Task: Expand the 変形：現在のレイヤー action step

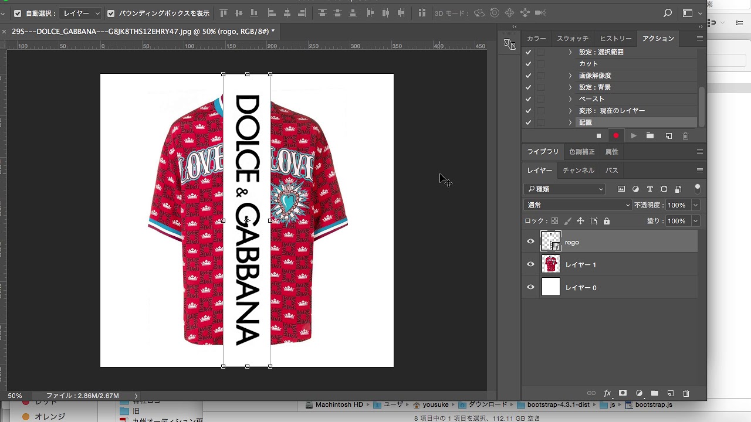Action: point(570,111)
